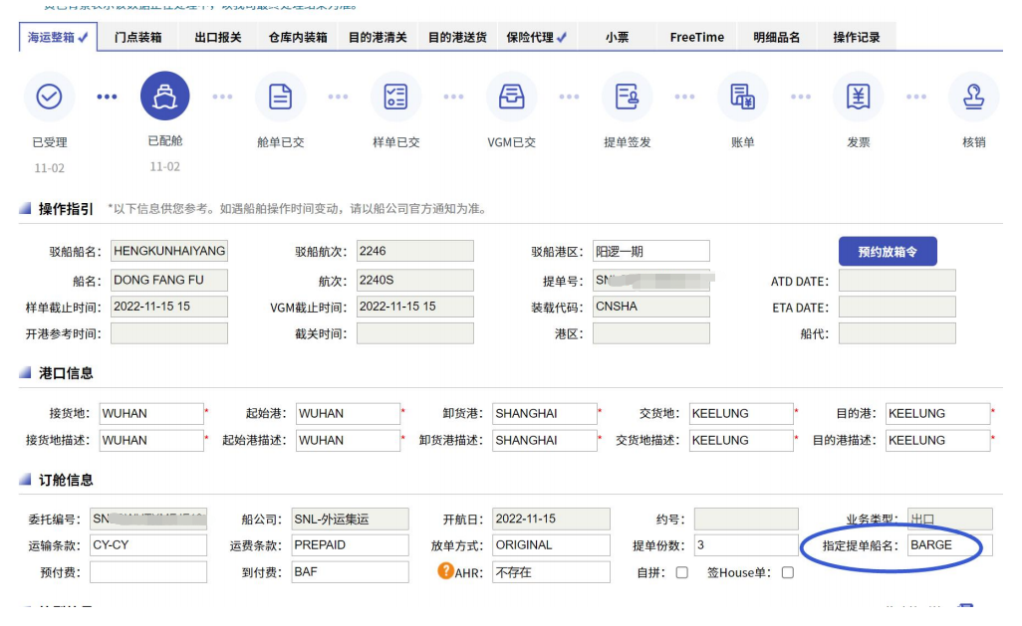Tick the 自拼 checkbox
The image size is (1022, 626).
tap(681, 572)
